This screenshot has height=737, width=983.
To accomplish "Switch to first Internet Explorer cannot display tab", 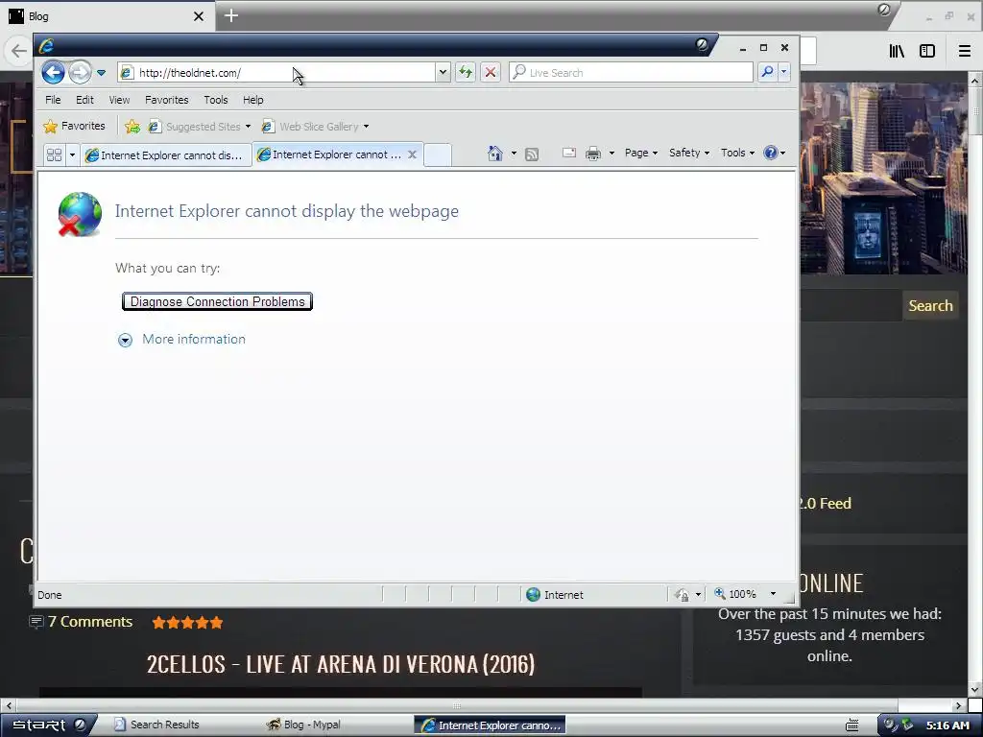I will 165,155.
